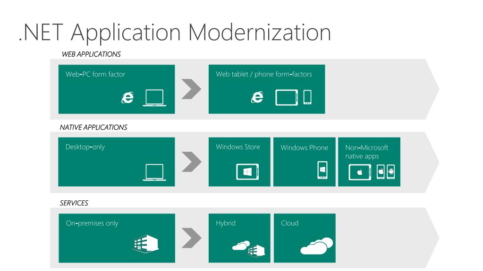Click the cloud and building icon in Hybrid tile

[x=249, y=248]
